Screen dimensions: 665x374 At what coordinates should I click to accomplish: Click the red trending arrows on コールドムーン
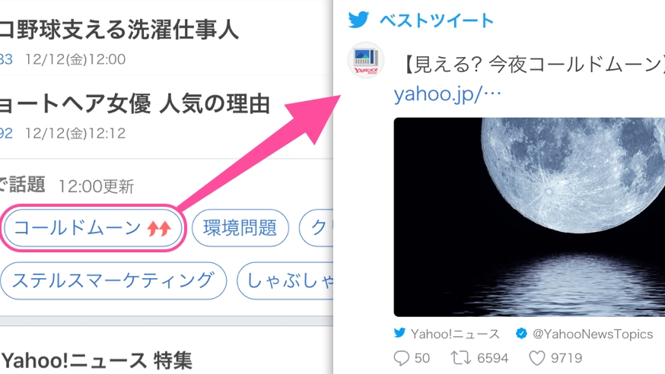(159, 229)
